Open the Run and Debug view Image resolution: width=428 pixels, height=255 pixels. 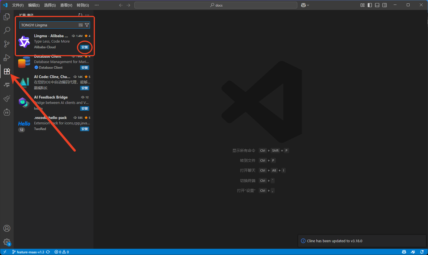pos(7,58)
